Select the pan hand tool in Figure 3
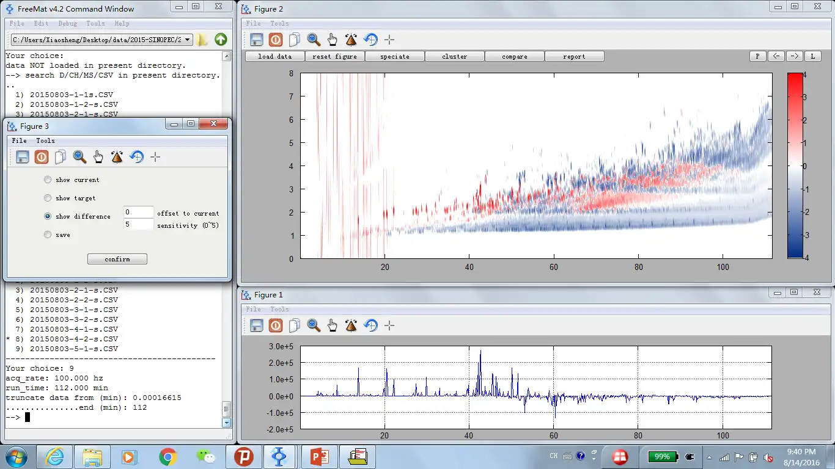835x469 pixels. [98, 157]
